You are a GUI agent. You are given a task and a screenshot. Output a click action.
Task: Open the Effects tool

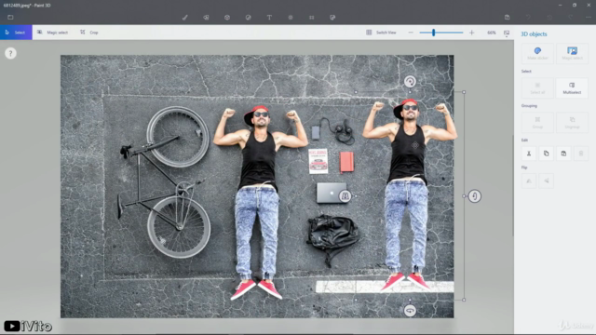pyautogui.click(x=291, y=18)
